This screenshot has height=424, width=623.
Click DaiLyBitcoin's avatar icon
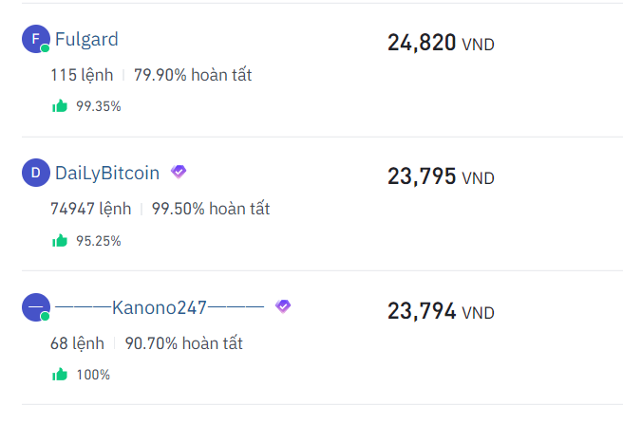[x=35, y=173]
